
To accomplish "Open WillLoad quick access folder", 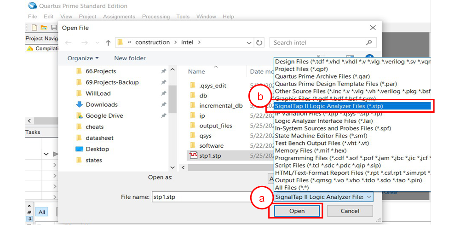I will coord(98,93).
